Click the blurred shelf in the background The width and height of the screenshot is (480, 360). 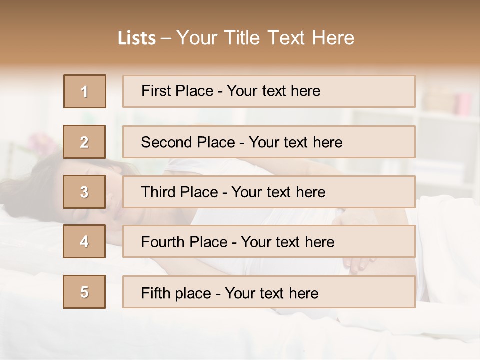coord(445,130)
